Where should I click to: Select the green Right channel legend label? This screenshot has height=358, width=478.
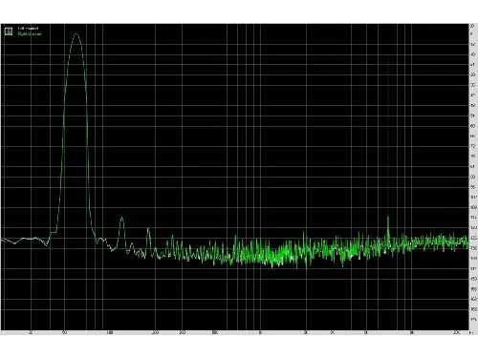[x=30, y=33]
